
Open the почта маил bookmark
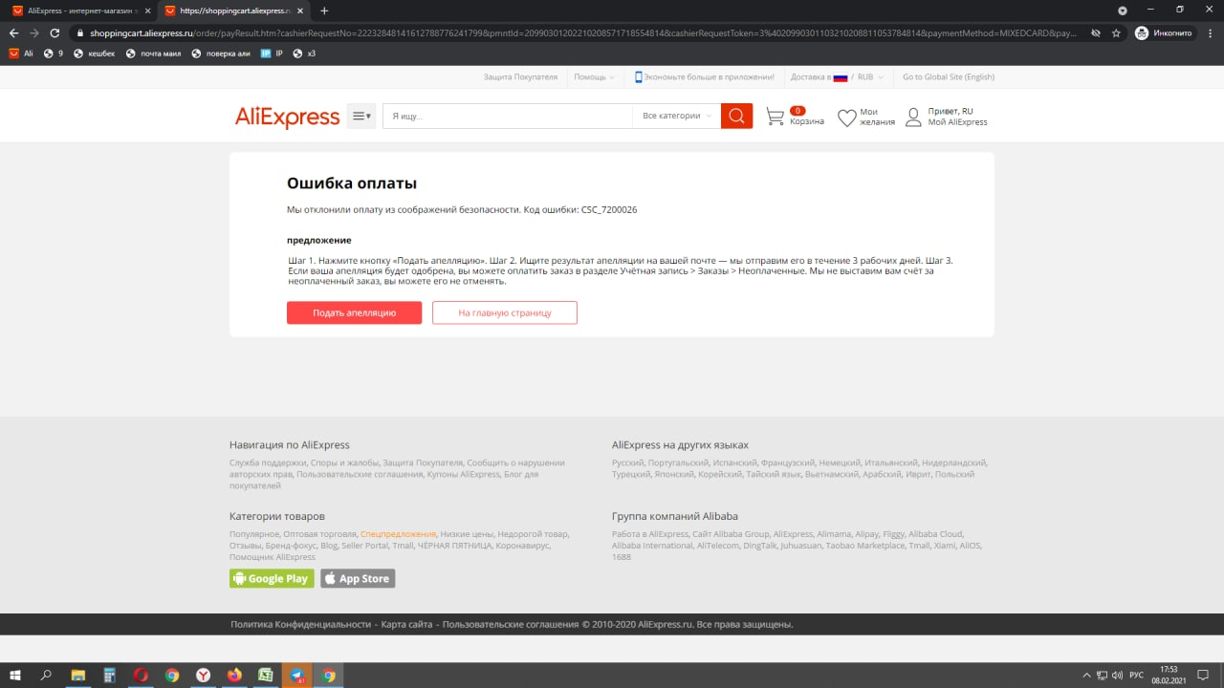tap(153, 54)
